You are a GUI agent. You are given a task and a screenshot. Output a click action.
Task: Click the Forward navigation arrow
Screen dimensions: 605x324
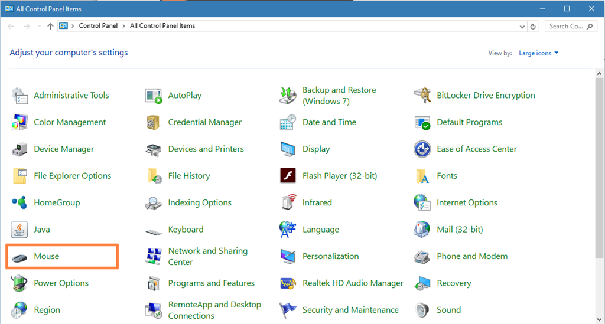[27, 26]
